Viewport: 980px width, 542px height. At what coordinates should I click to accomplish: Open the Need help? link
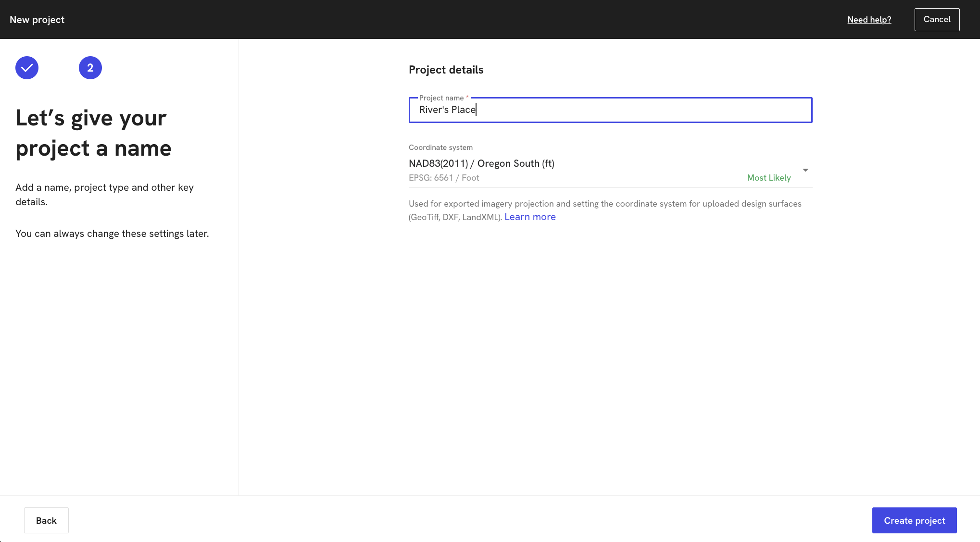coord(869,19)
